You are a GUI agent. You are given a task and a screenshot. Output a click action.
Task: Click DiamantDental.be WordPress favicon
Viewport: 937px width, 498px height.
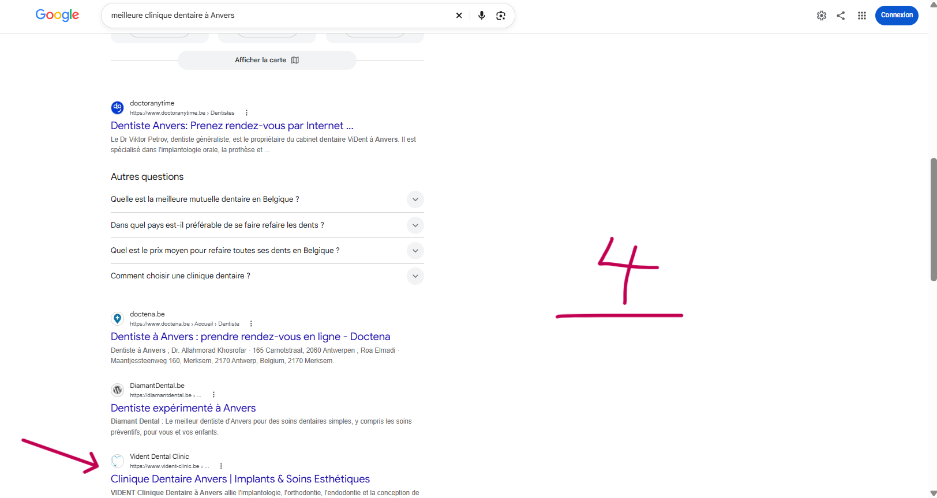pyautogui.click(x=117, y=390)
